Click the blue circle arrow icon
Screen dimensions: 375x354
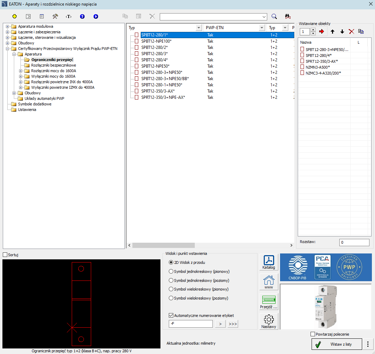(96, 17)
